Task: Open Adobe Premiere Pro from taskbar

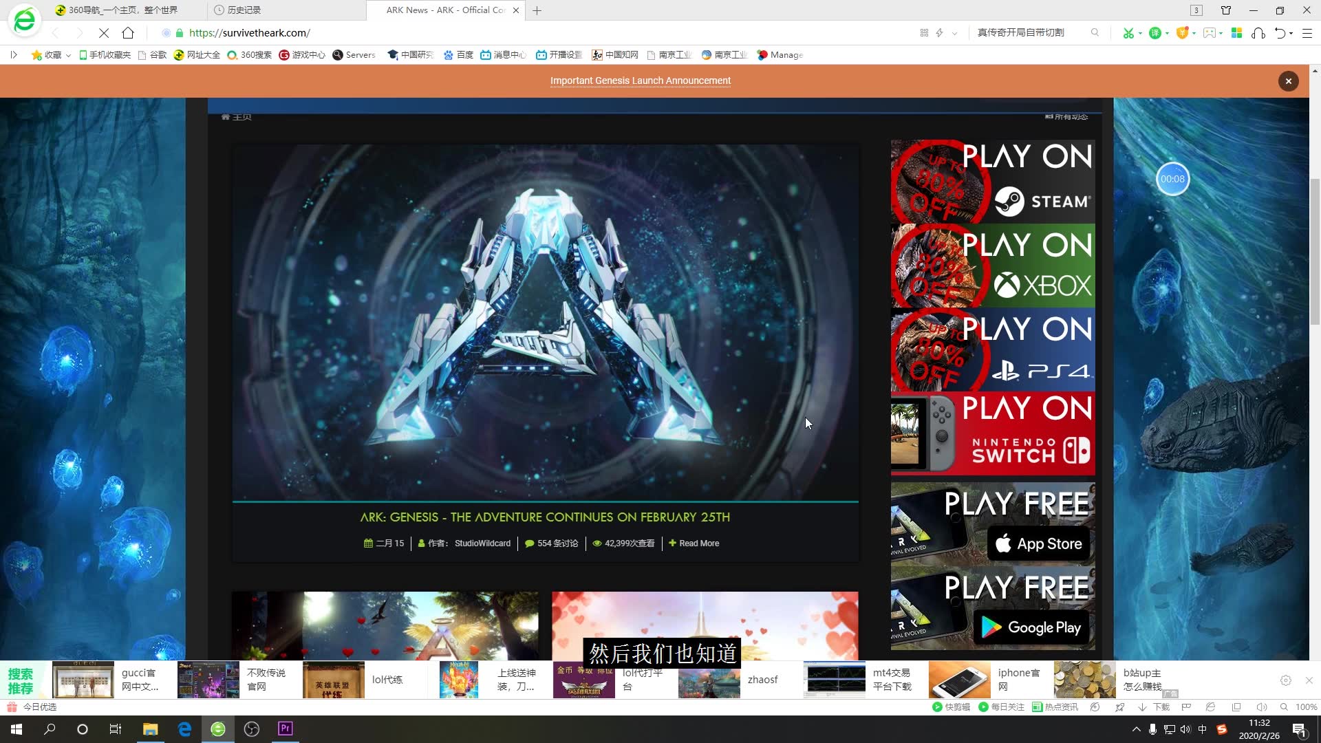Action: (285, 729)
